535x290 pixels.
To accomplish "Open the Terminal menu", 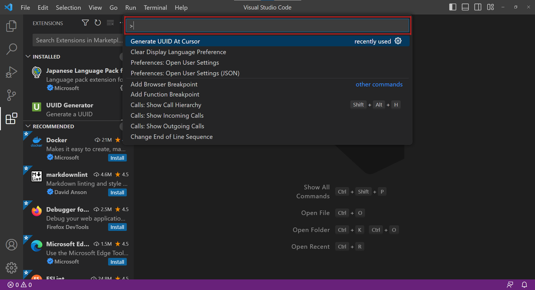I will coord(155,8).
